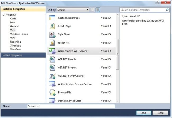Viewport: 172px width, 118px height.
Task: Click the Style Sheet template icon
Action: coord(52,34)
